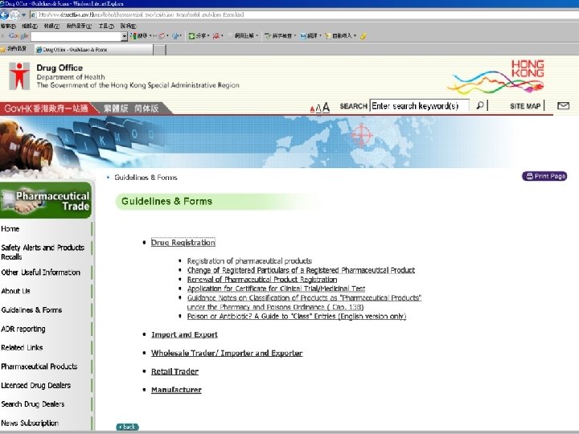Click the small new tab button
This screenshot has height=434, width=579.
159,50
